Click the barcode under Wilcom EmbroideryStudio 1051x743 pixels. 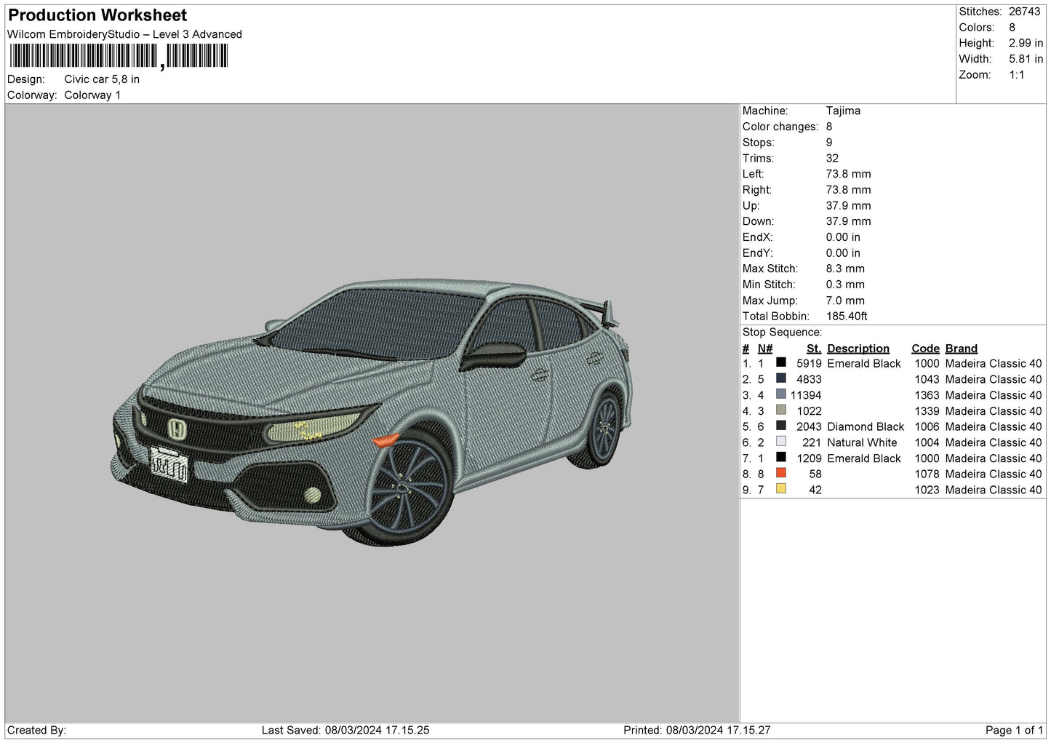tap(119, 56)
